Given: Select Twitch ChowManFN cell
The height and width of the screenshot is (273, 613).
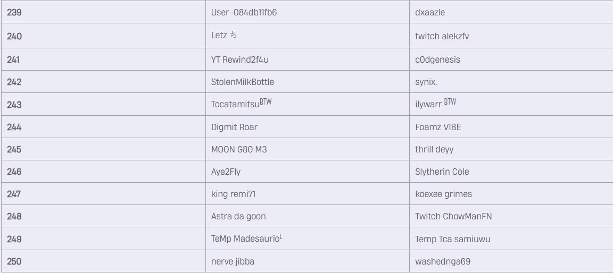Looking at the screenshot, I should (x=511, y=216).
